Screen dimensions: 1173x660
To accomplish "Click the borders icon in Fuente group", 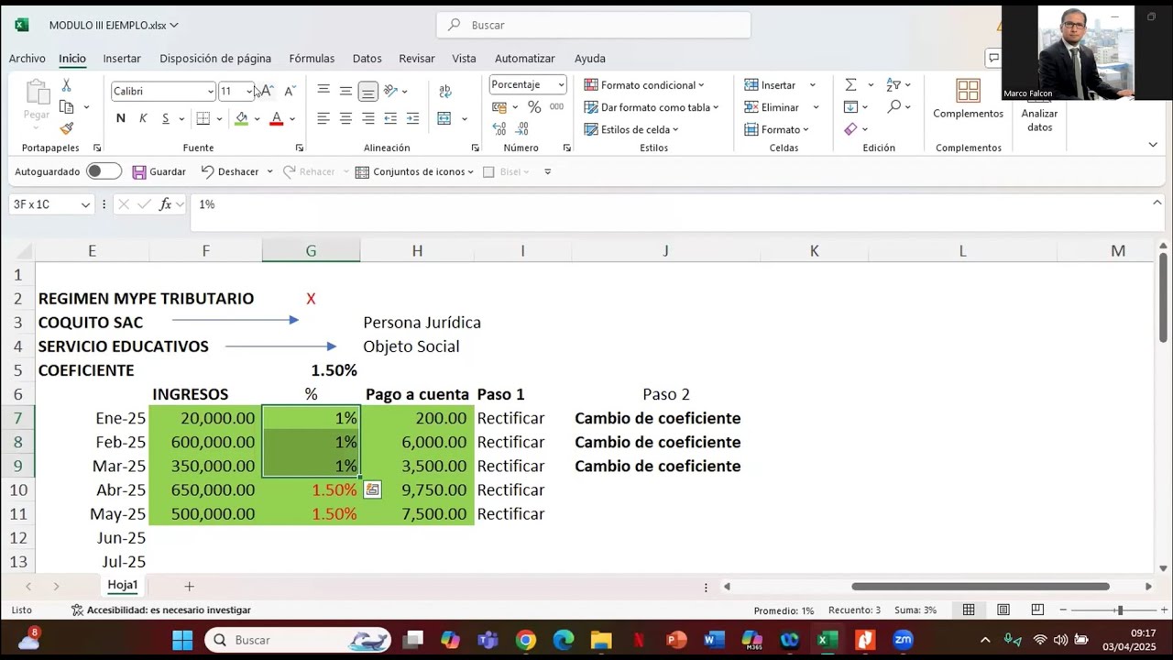I will point(203,118).
